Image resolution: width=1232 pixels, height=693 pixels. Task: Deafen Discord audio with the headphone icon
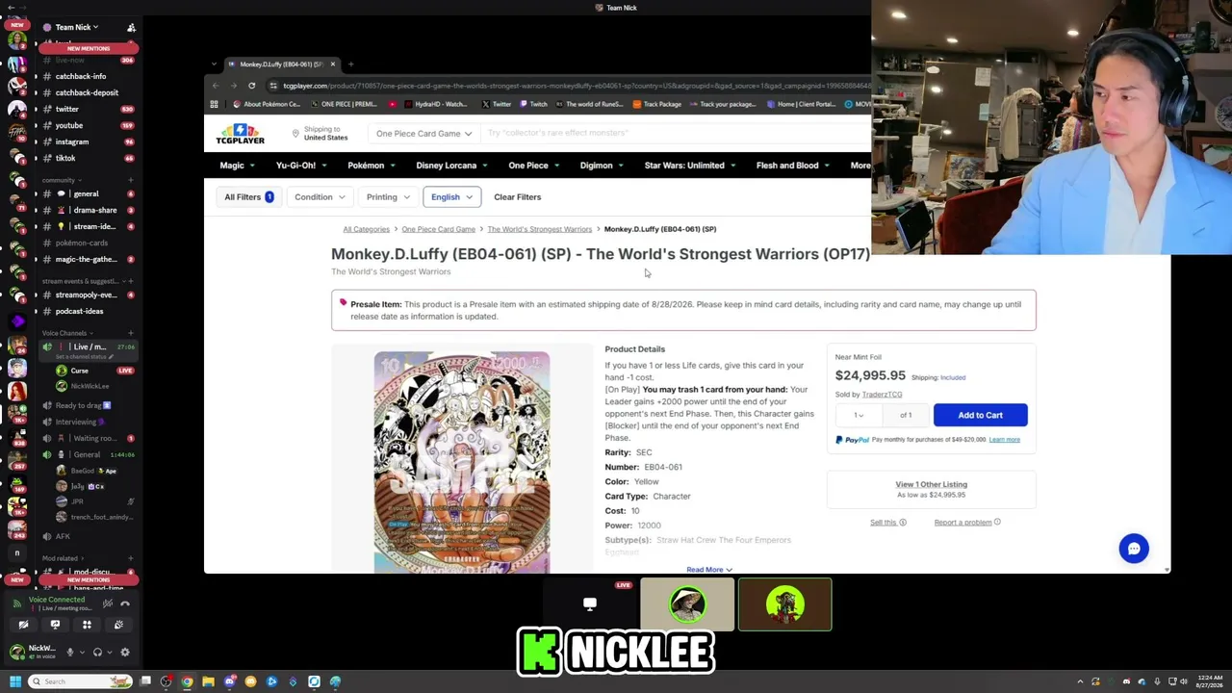tap(97, 652)
